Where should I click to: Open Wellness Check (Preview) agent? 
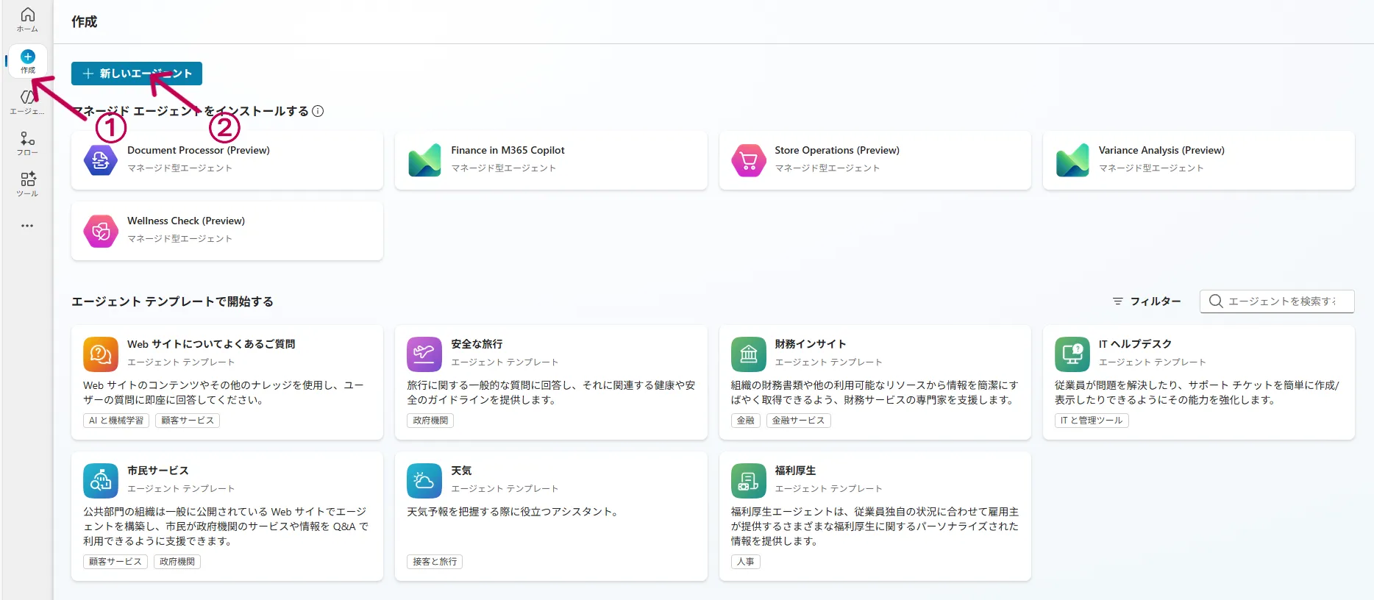point(227,231)
